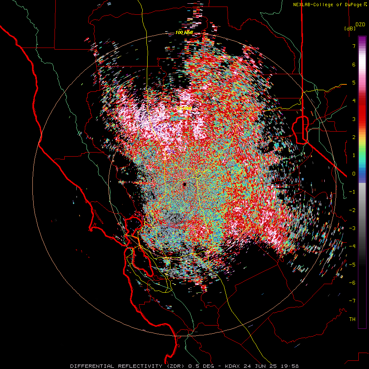Click the 3 dB value on color scale
369x369 pixels.
354,119
